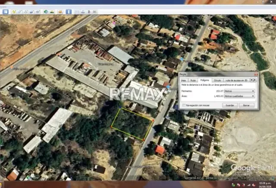The width and height of the screenshot is (276, 188).
Task: Click the Guardar button
Action: coord(230,105)
